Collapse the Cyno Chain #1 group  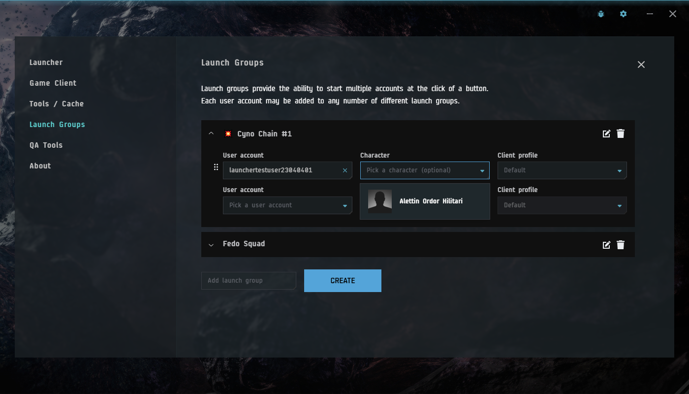click(x=211, y=134)
